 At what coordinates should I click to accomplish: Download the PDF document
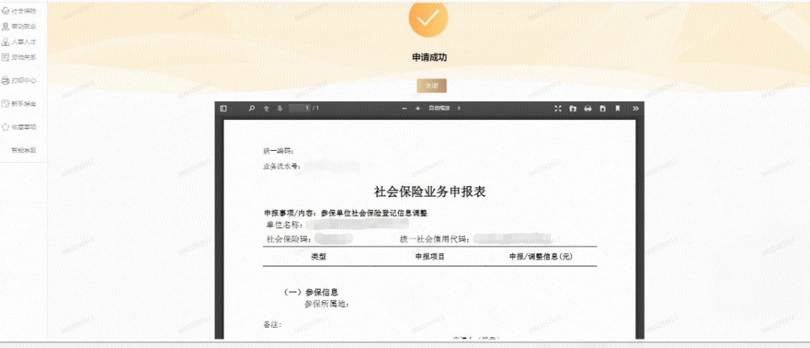602,109
